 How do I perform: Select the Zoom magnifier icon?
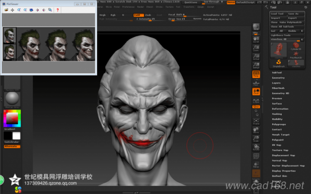(x=256, y=48)
